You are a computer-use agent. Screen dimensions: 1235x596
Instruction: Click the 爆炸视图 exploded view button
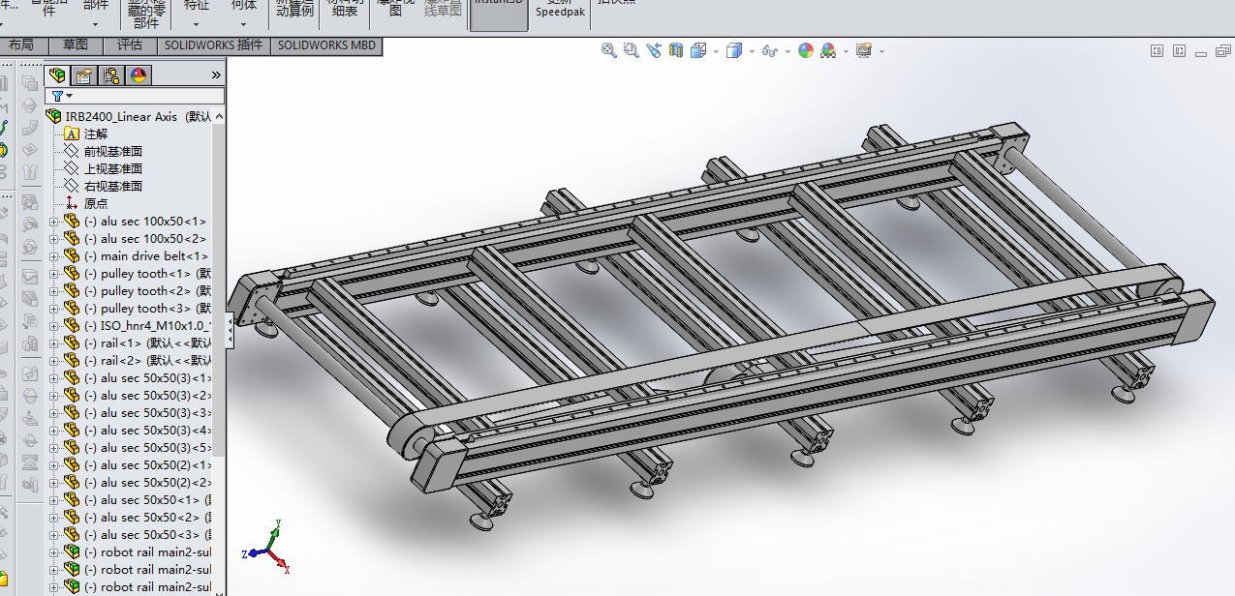click(x=394, y=9)
